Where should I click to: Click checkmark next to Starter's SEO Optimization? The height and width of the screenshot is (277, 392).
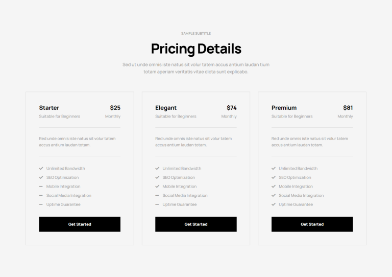click(x=41, y=177)
